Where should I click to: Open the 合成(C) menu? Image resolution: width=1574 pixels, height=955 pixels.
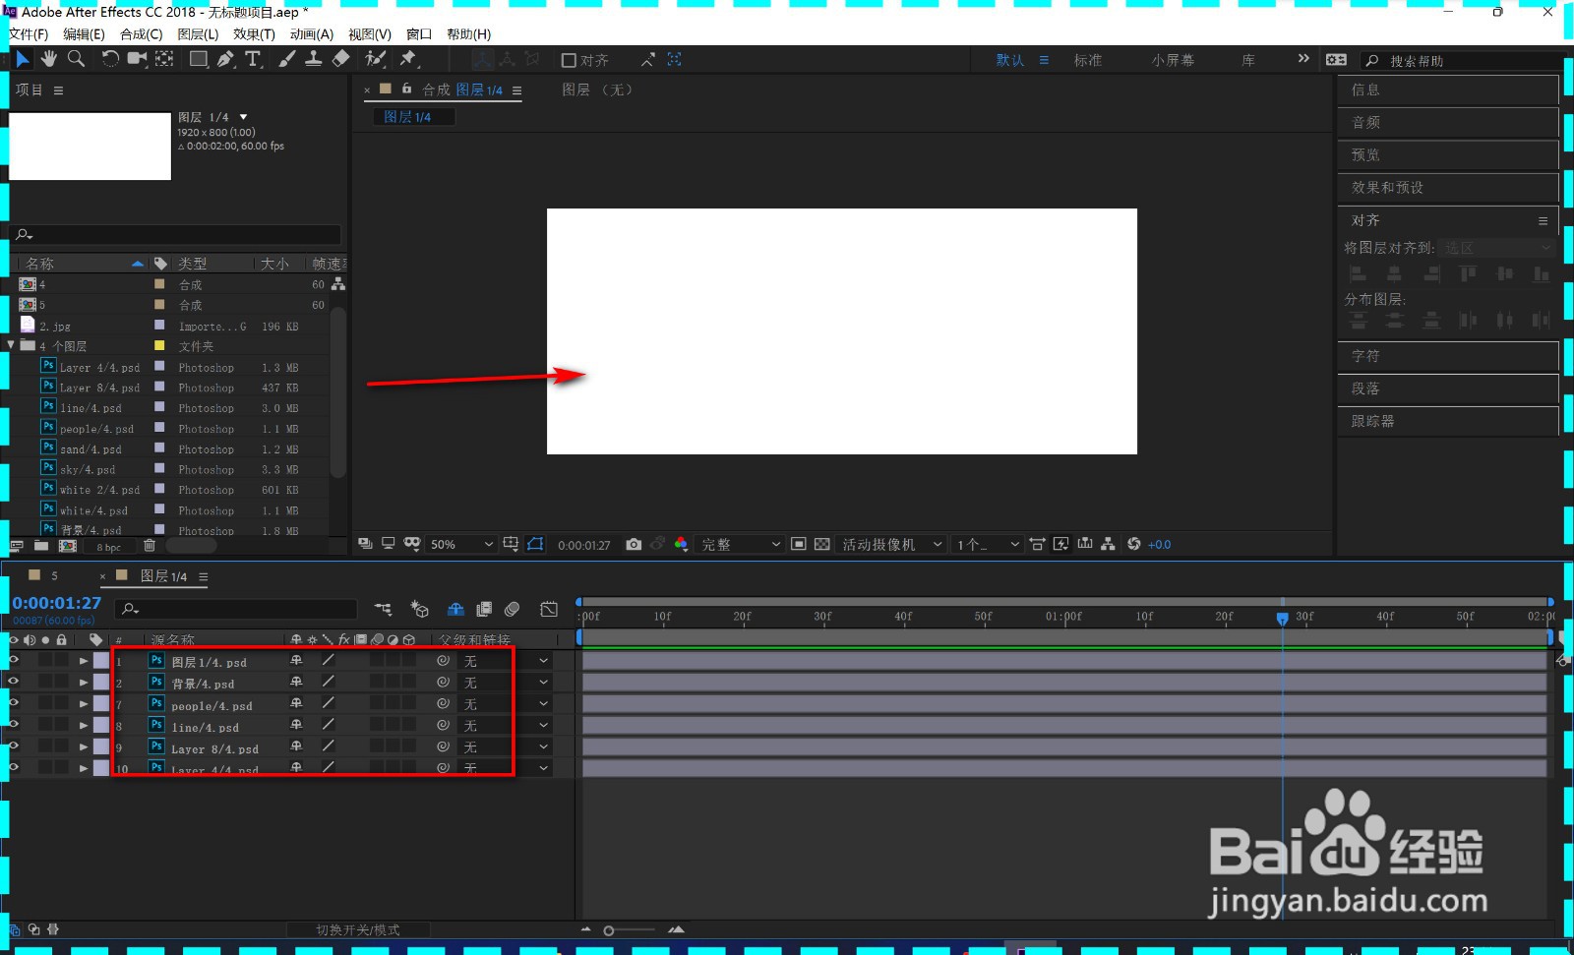tap(141, 34)
